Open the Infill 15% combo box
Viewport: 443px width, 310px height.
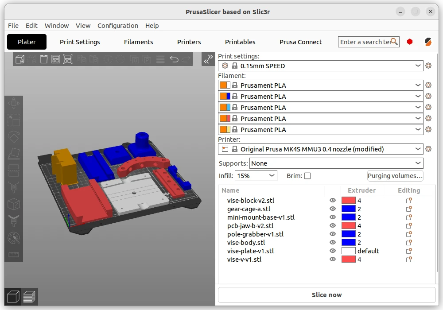pos(256,176)
